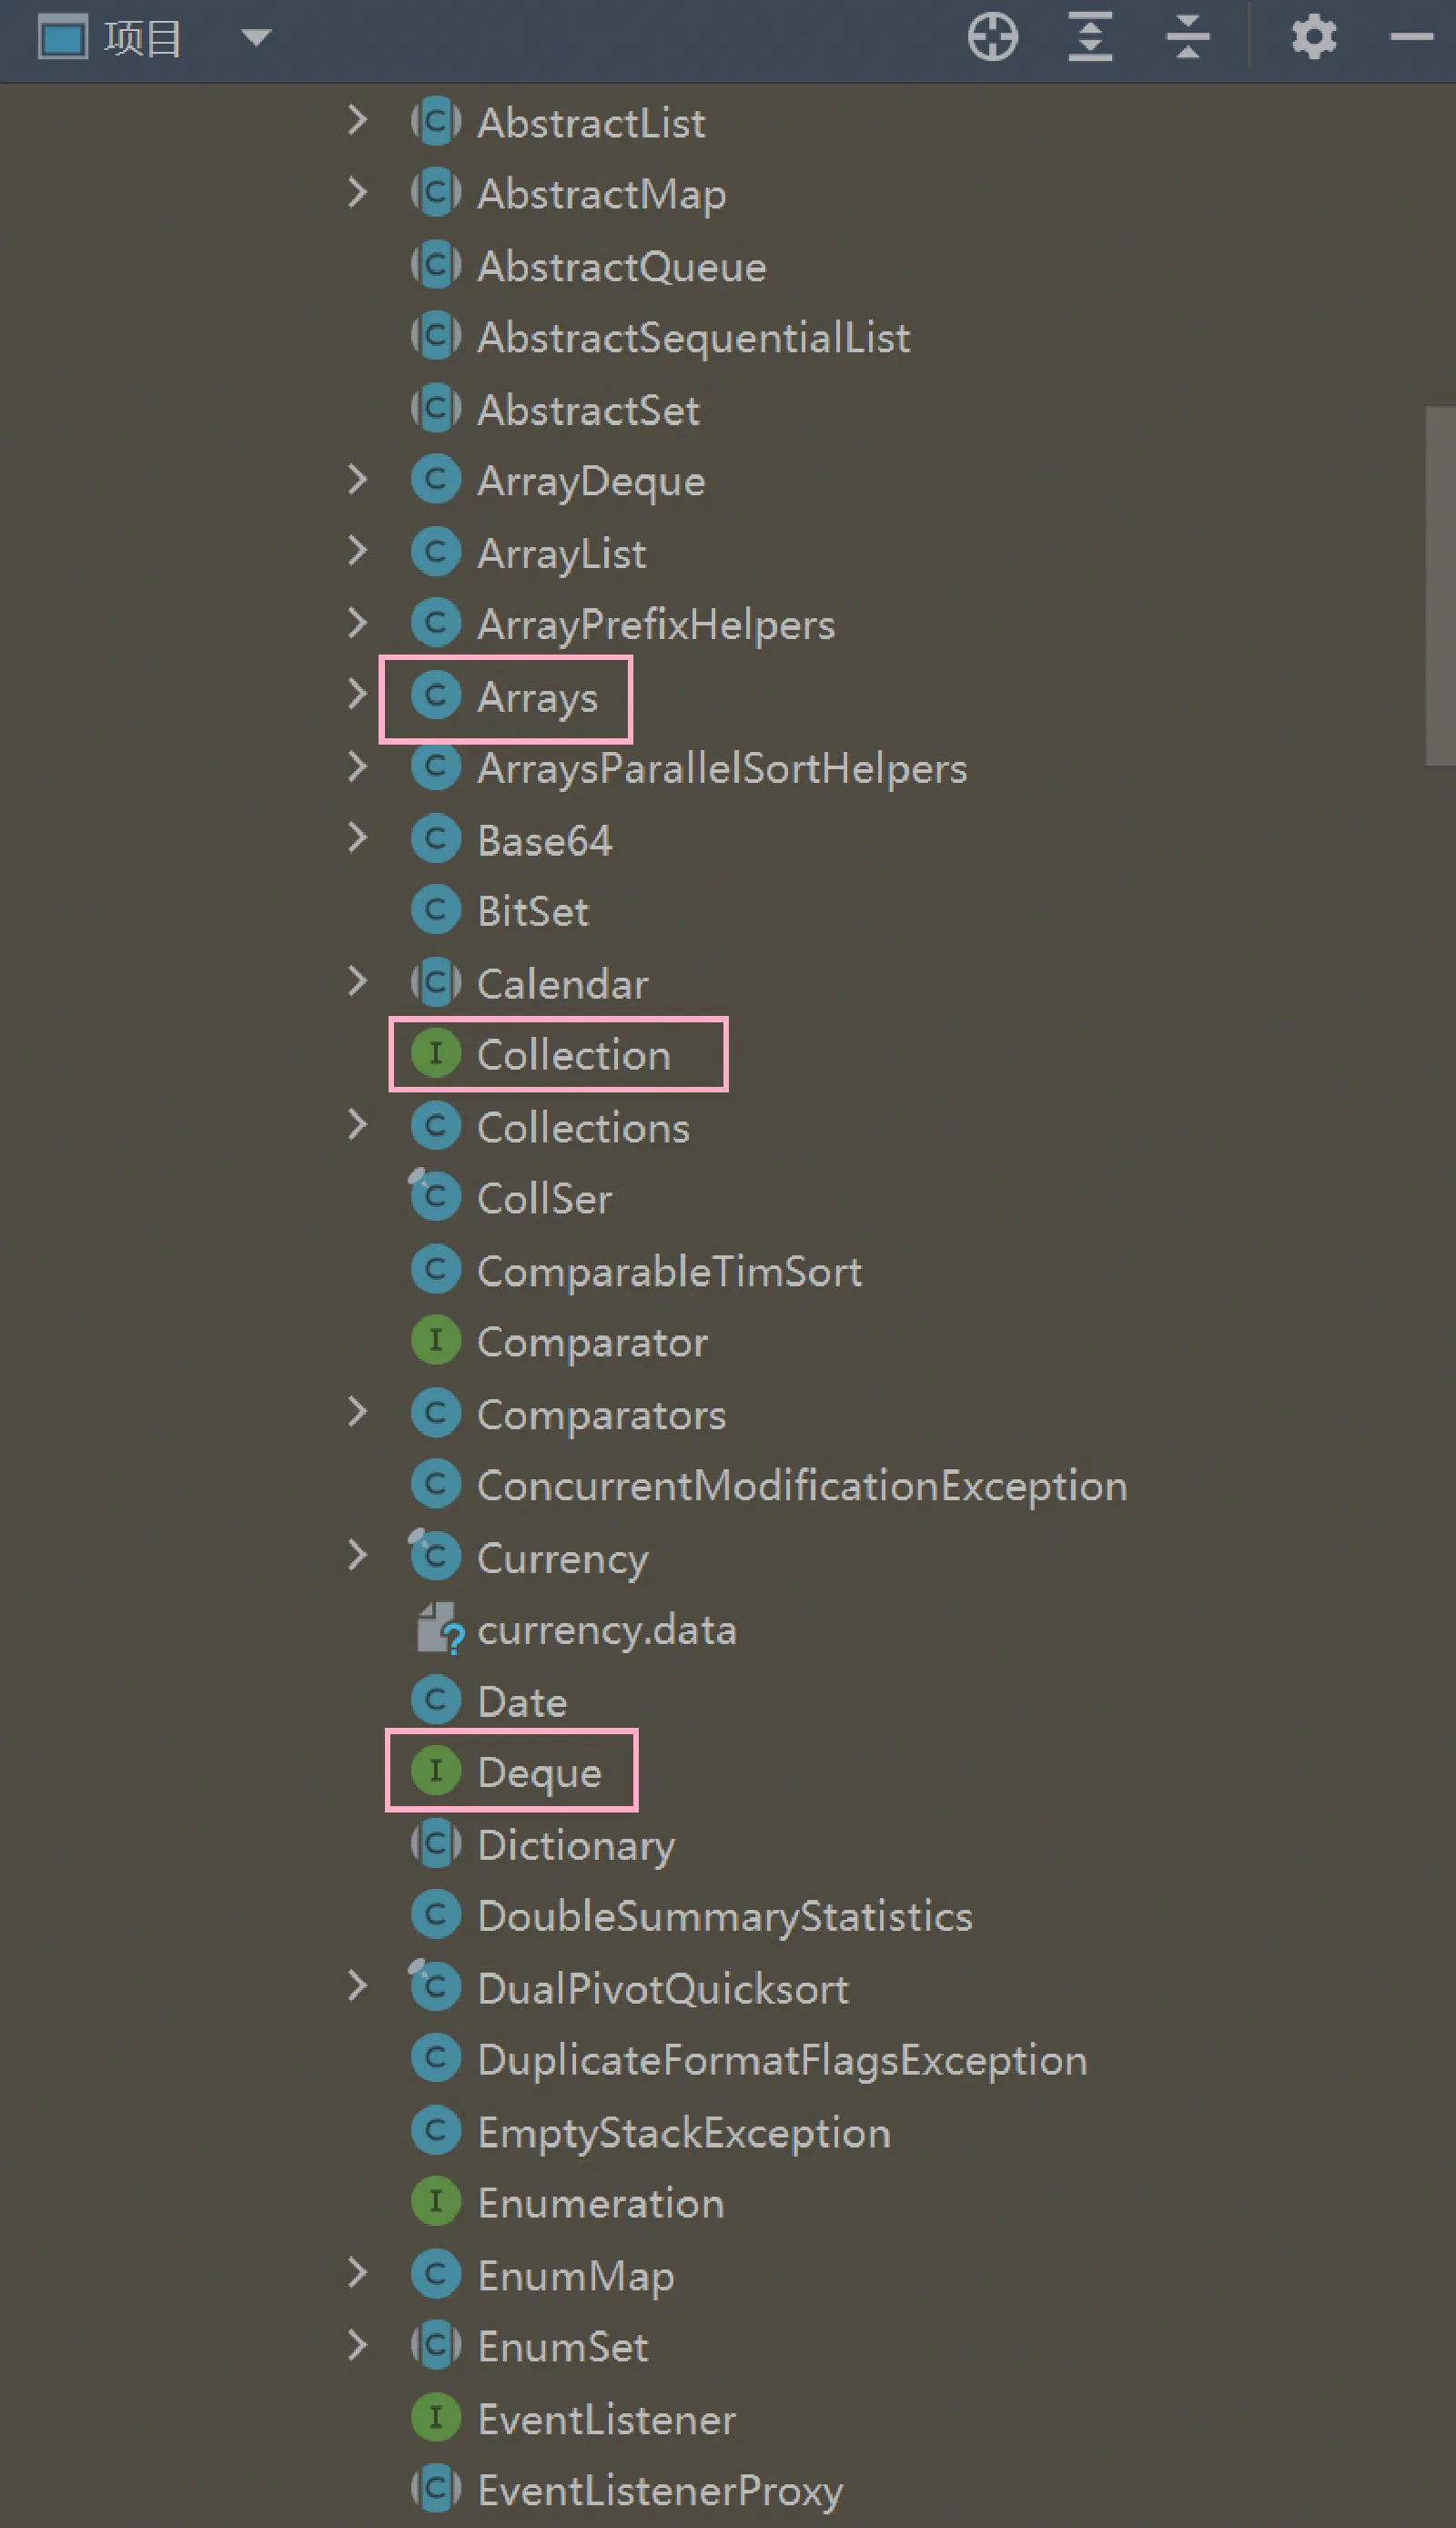1456x2528 pixels.
Task: Select the Deque interface entry
Action: pyautogui.click(x=539, y=1772)
